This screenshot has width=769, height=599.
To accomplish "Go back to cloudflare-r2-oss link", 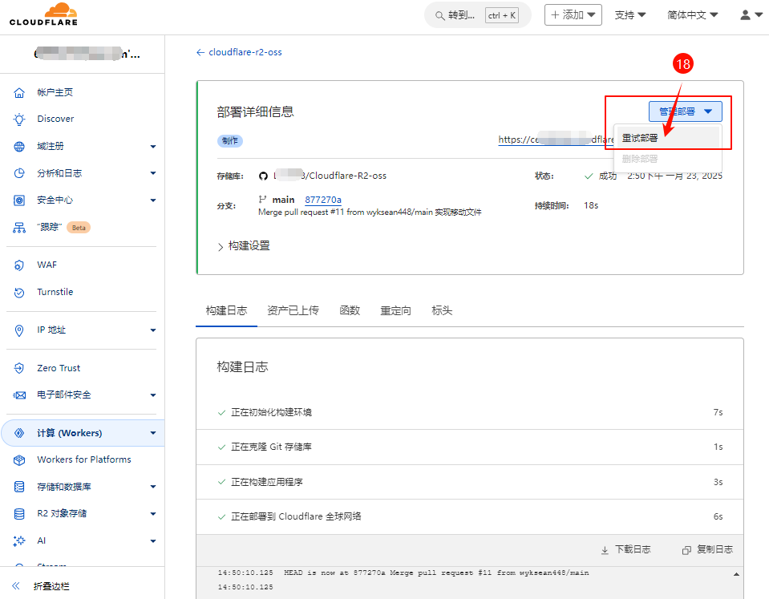I will coord(239,52).
